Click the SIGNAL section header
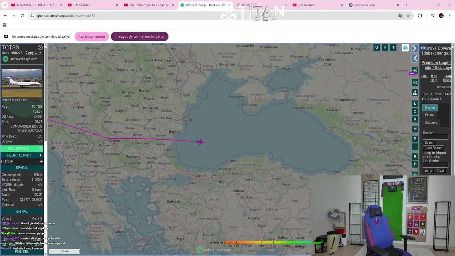Screen dimensions: 455x256 pyautogui.click(x=22, y=211)
